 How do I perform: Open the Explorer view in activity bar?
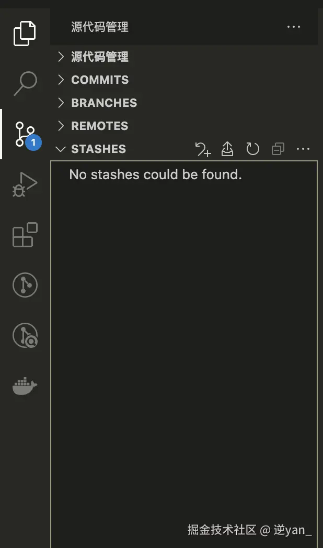point(25,33)
